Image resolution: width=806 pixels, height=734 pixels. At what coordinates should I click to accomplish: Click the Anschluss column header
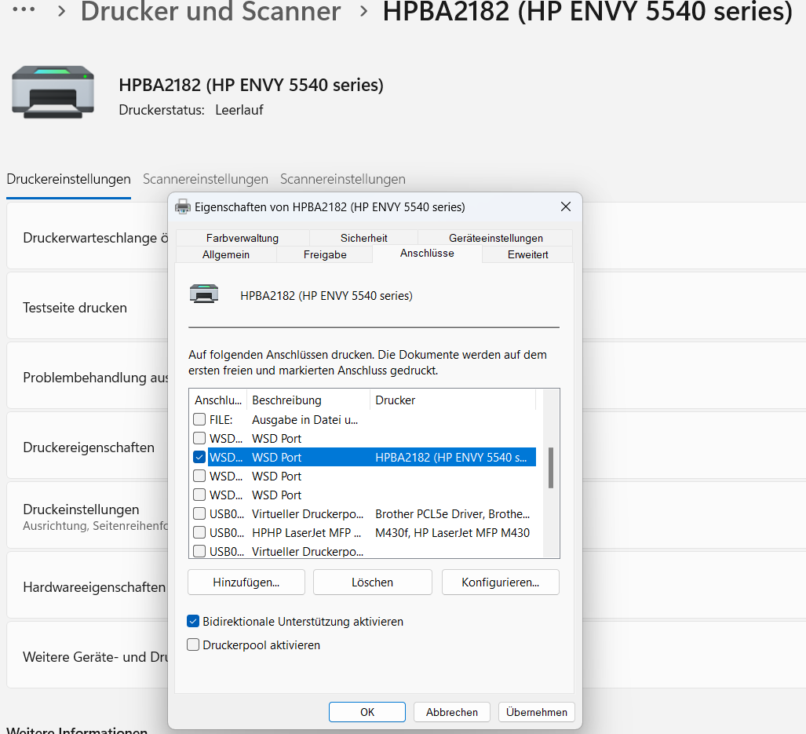tap(218, 400)
